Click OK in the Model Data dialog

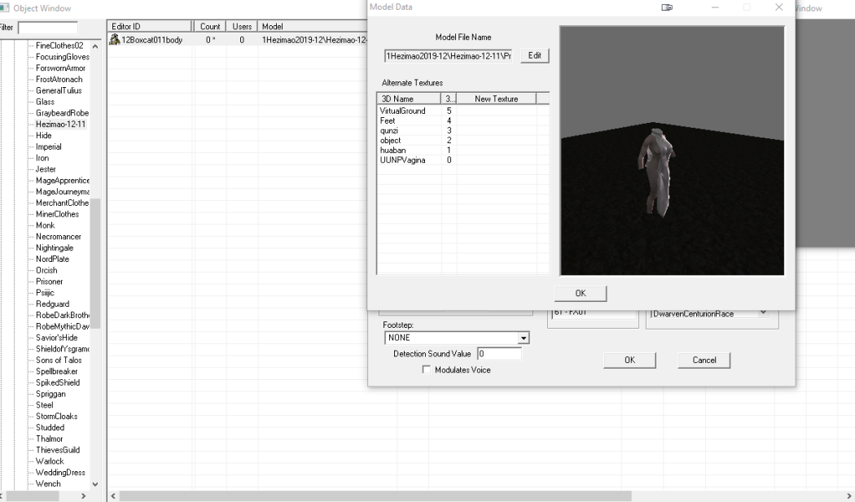[x=581, y=293]
